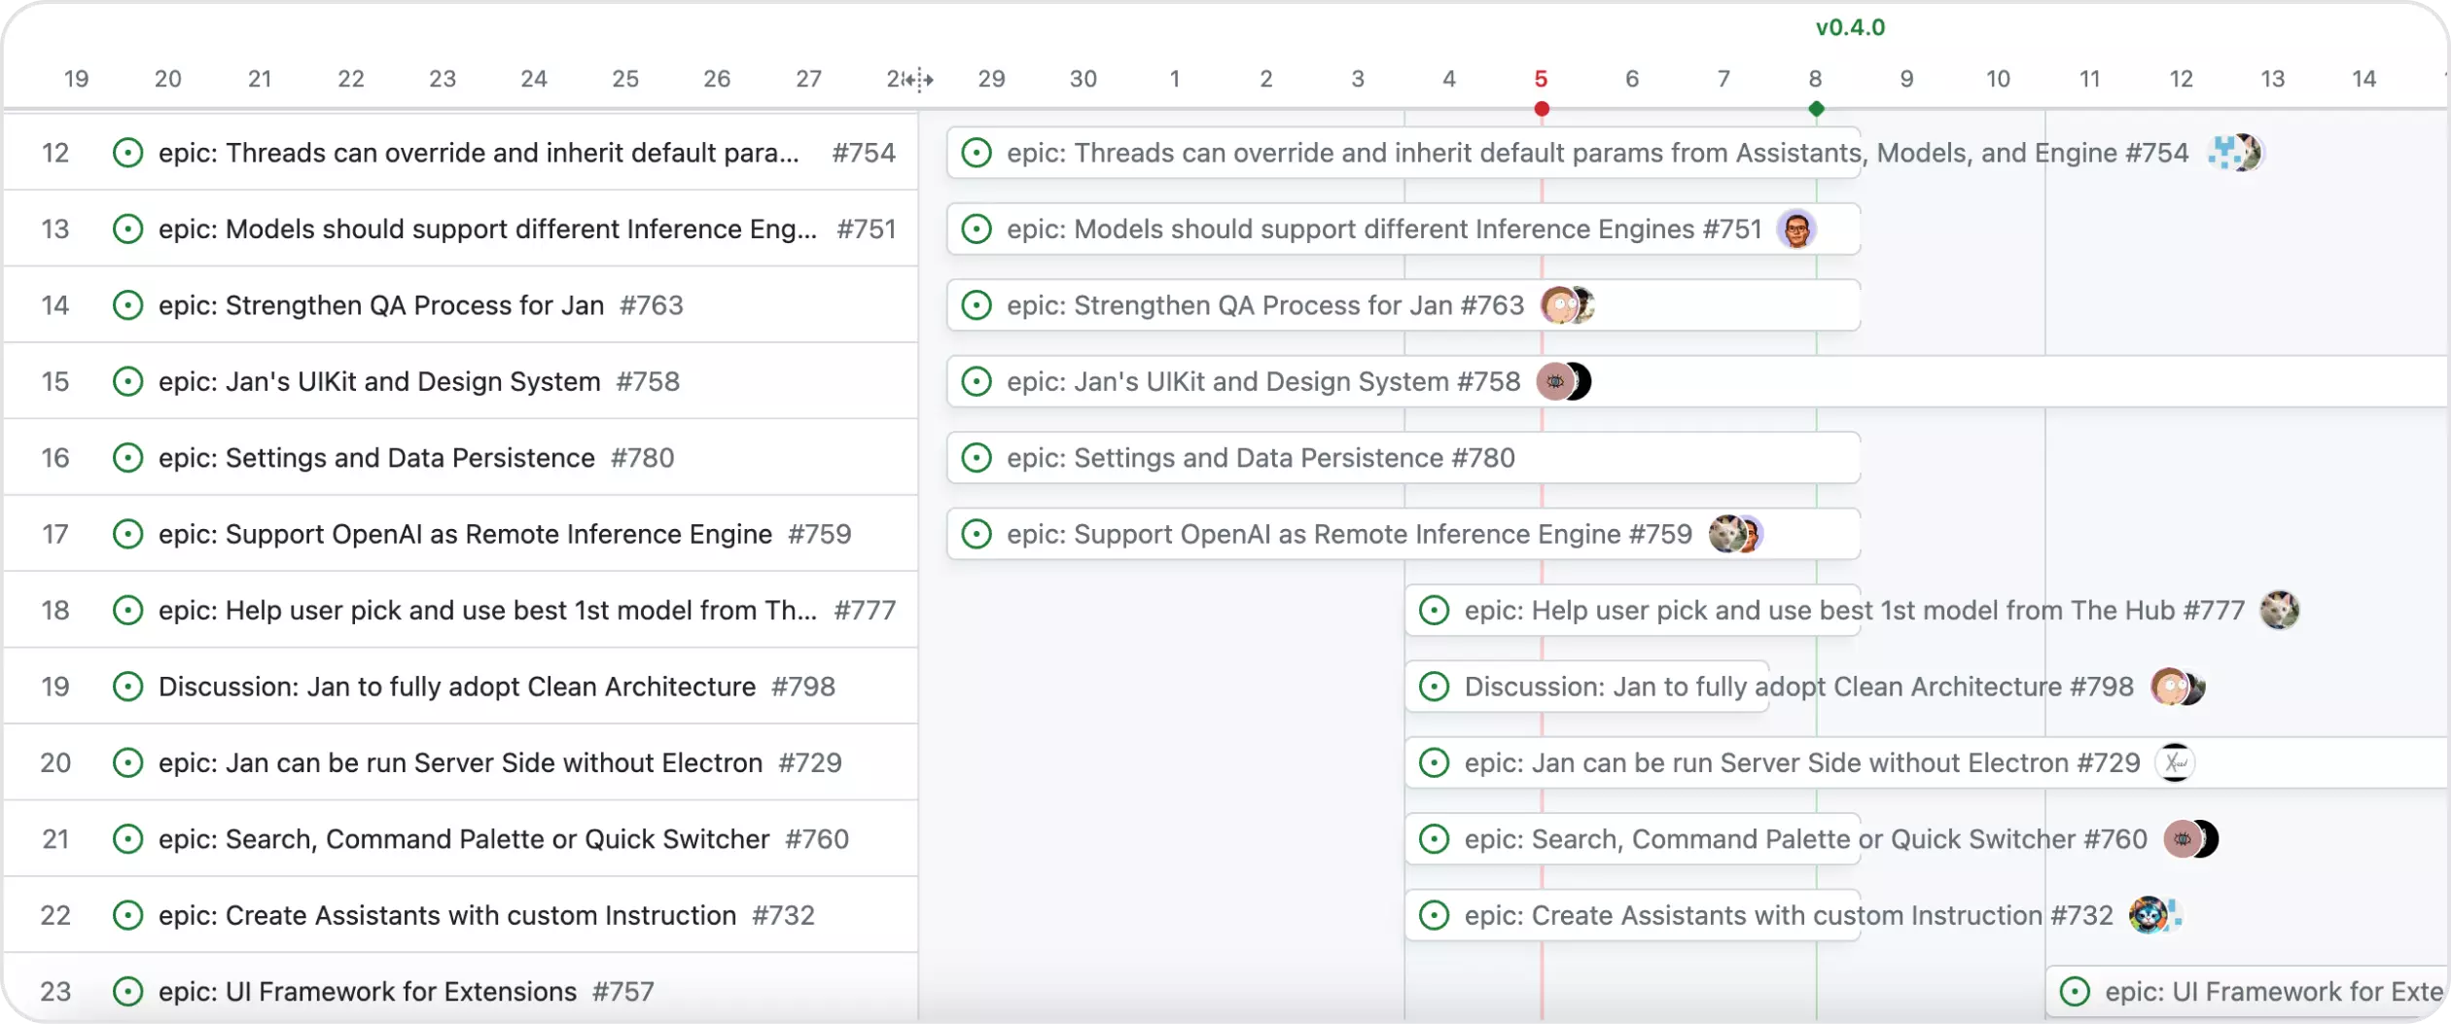2451x1024 pixels.
Task: Click the column resize handle near date 28
Action: pyautogui.click(x=917, y=80)
